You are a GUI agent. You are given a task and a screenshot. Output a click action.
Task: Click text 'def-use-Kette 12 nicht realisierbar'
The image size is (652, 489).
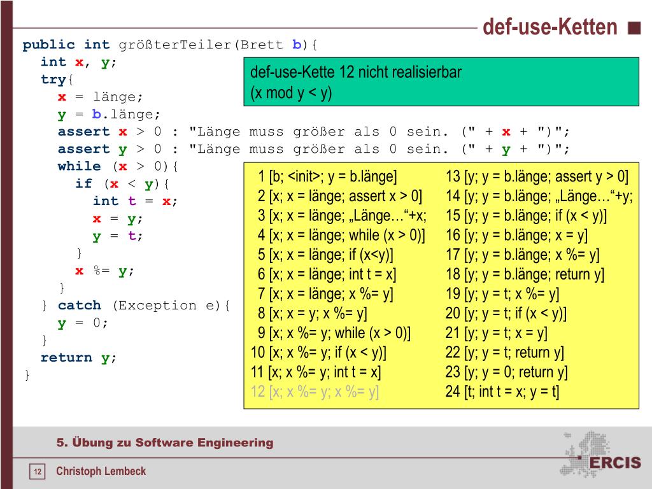click(x=356, y=72)
